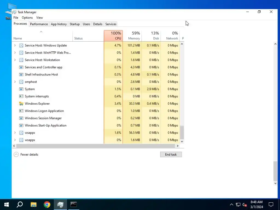Expand the wsappx row using 56.5 MB

tap(15, 133)
